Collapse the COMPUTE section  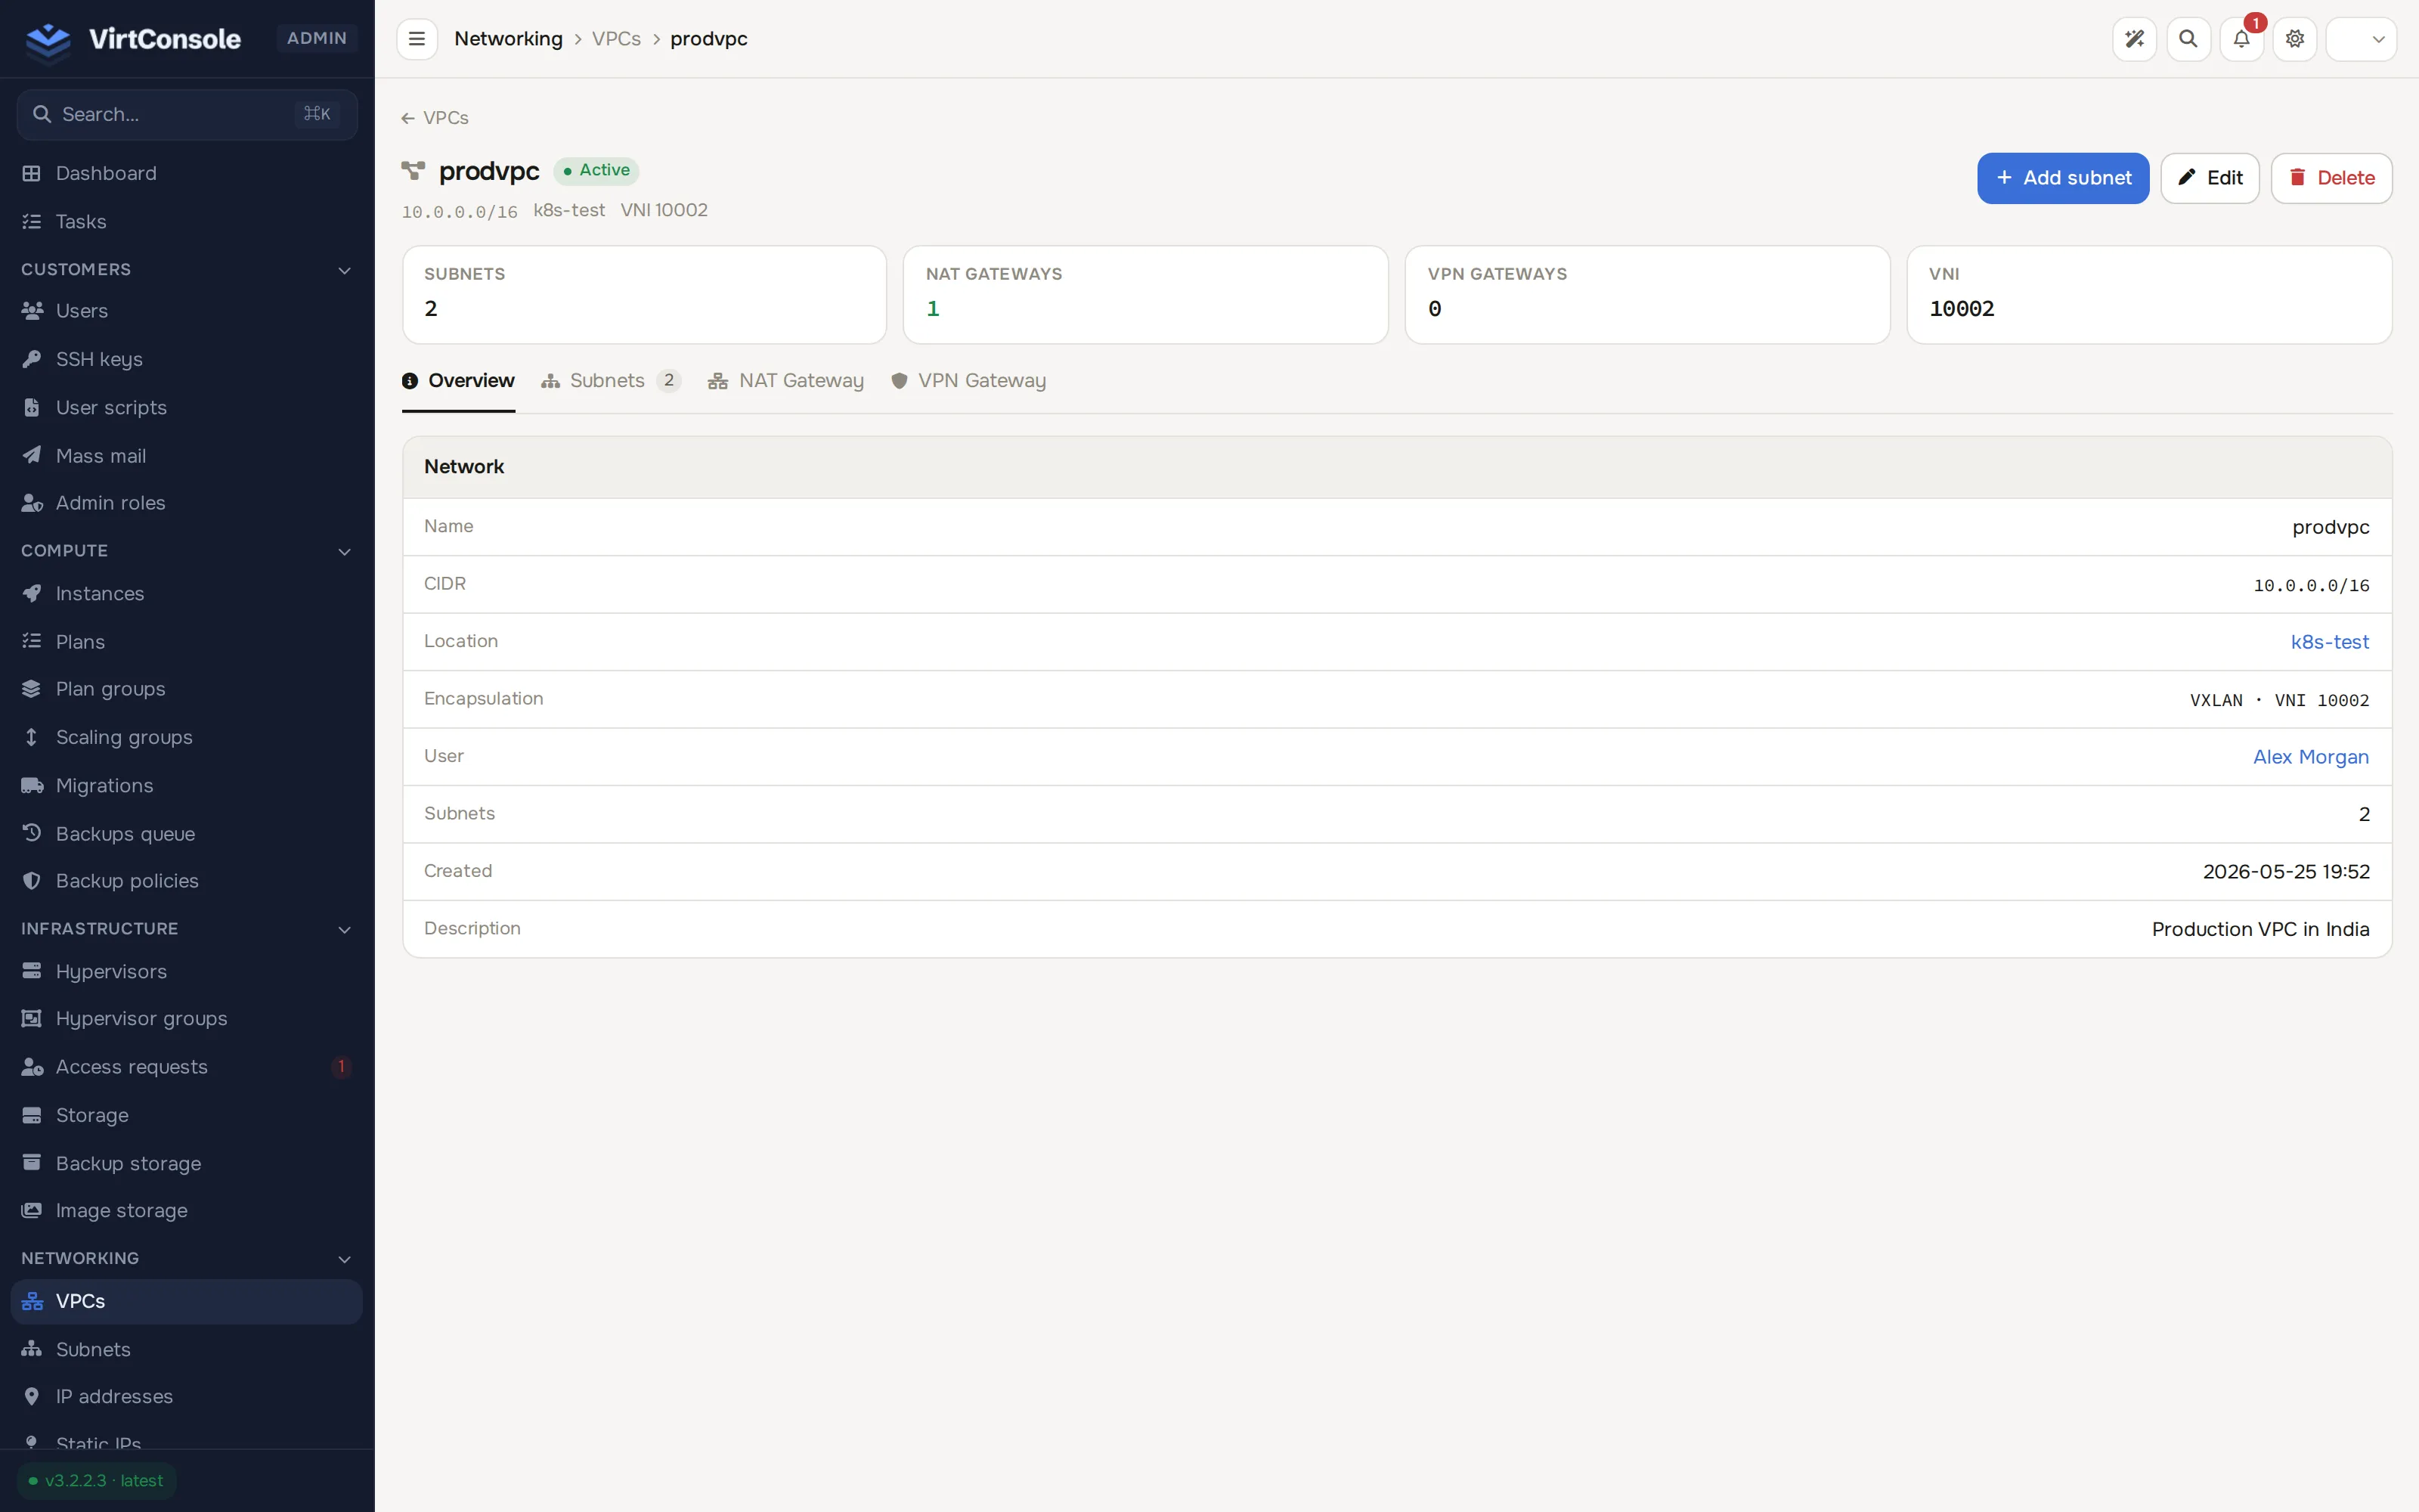point(187,550)
